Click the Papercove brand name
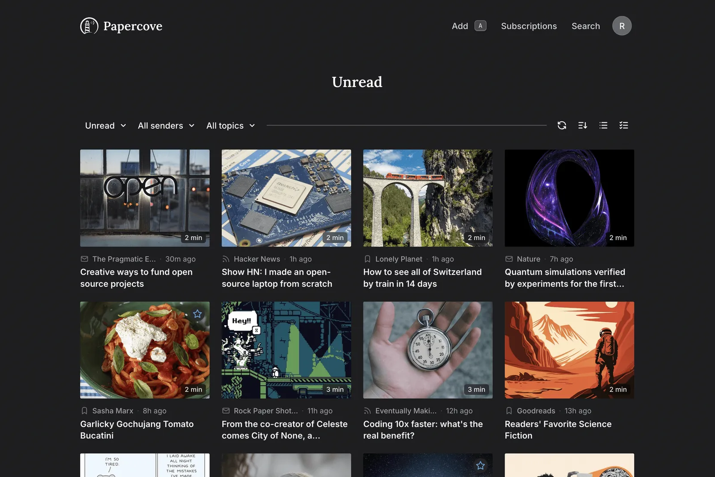The height and width of the screenshot is (477, 715). [x=133, y=26]
